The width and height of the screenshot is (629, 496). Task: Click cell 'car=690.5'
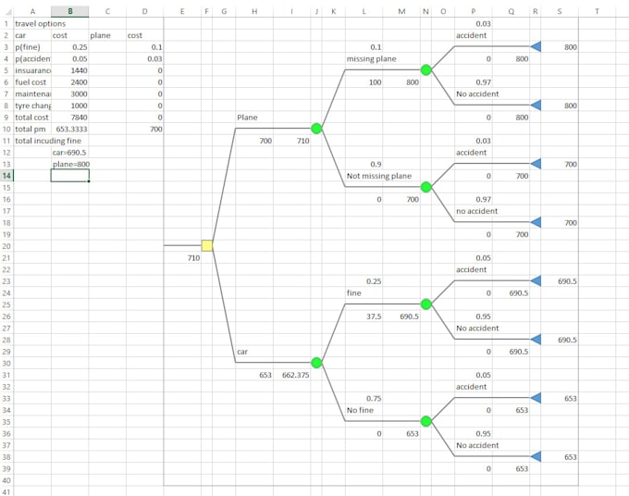point(69,153)
